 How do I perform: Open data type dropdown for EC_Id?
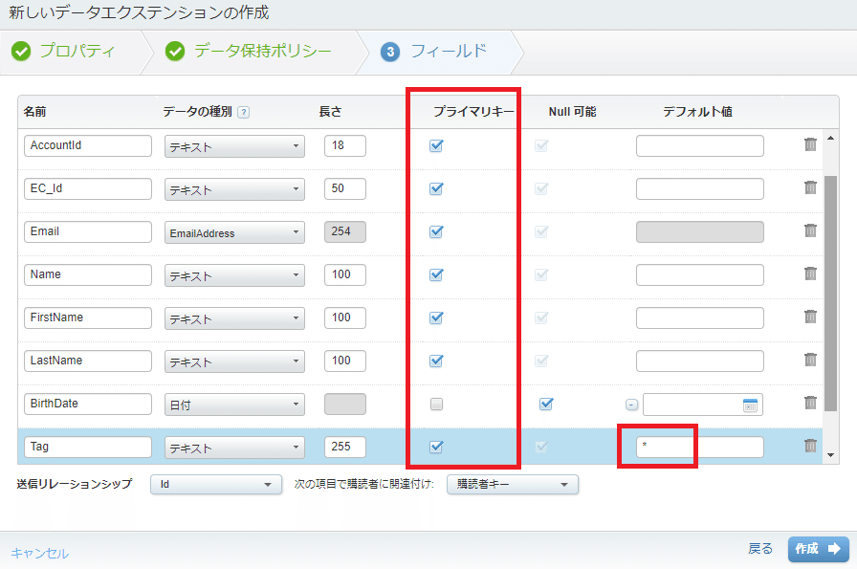(234, 189)
